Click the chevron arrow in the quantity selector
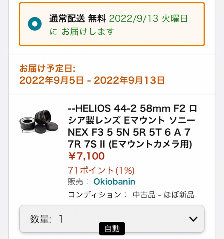 (193, 219)
